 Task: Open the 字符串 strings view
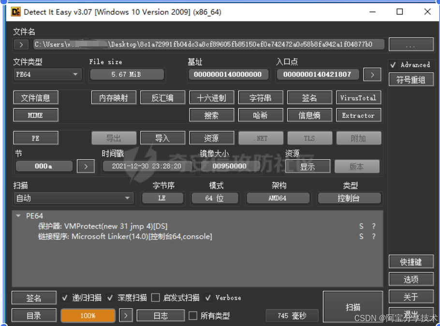pyautogui.click(x=261, y=98)
